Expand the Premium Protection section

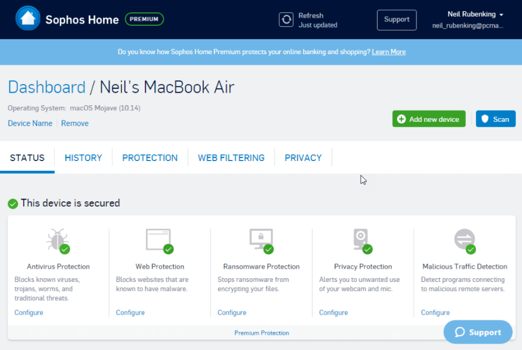click(x=261, y=332)
